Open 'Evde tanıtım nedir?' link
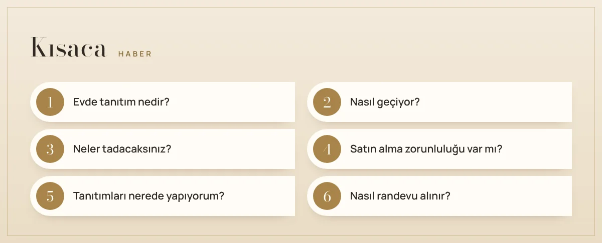 click(121, 102)
